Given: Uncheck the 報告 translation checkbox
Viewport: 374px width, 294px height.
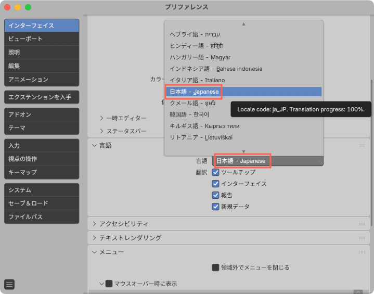Looking at the screenshot, I should [215, 195].
